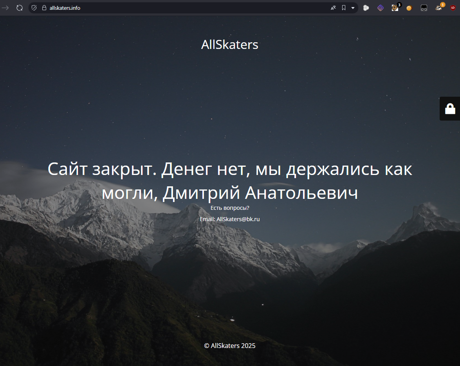Open the uBlock Origin shield icon

[x=453, y=8]
